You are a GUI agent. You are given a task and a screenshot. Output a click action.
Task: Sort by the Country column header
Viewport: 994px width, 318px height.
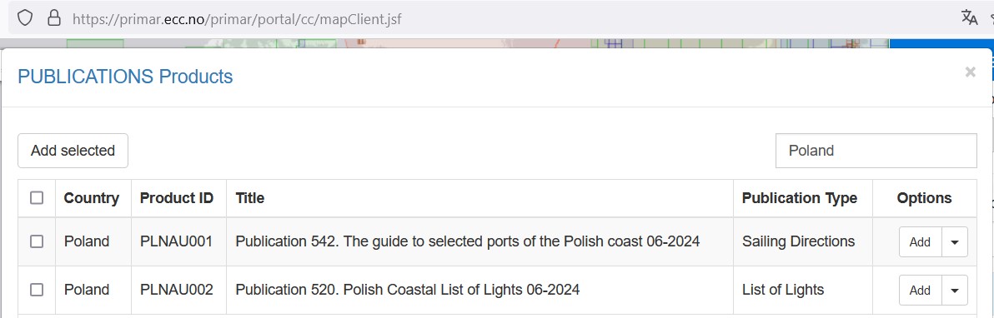pos(91,198)
